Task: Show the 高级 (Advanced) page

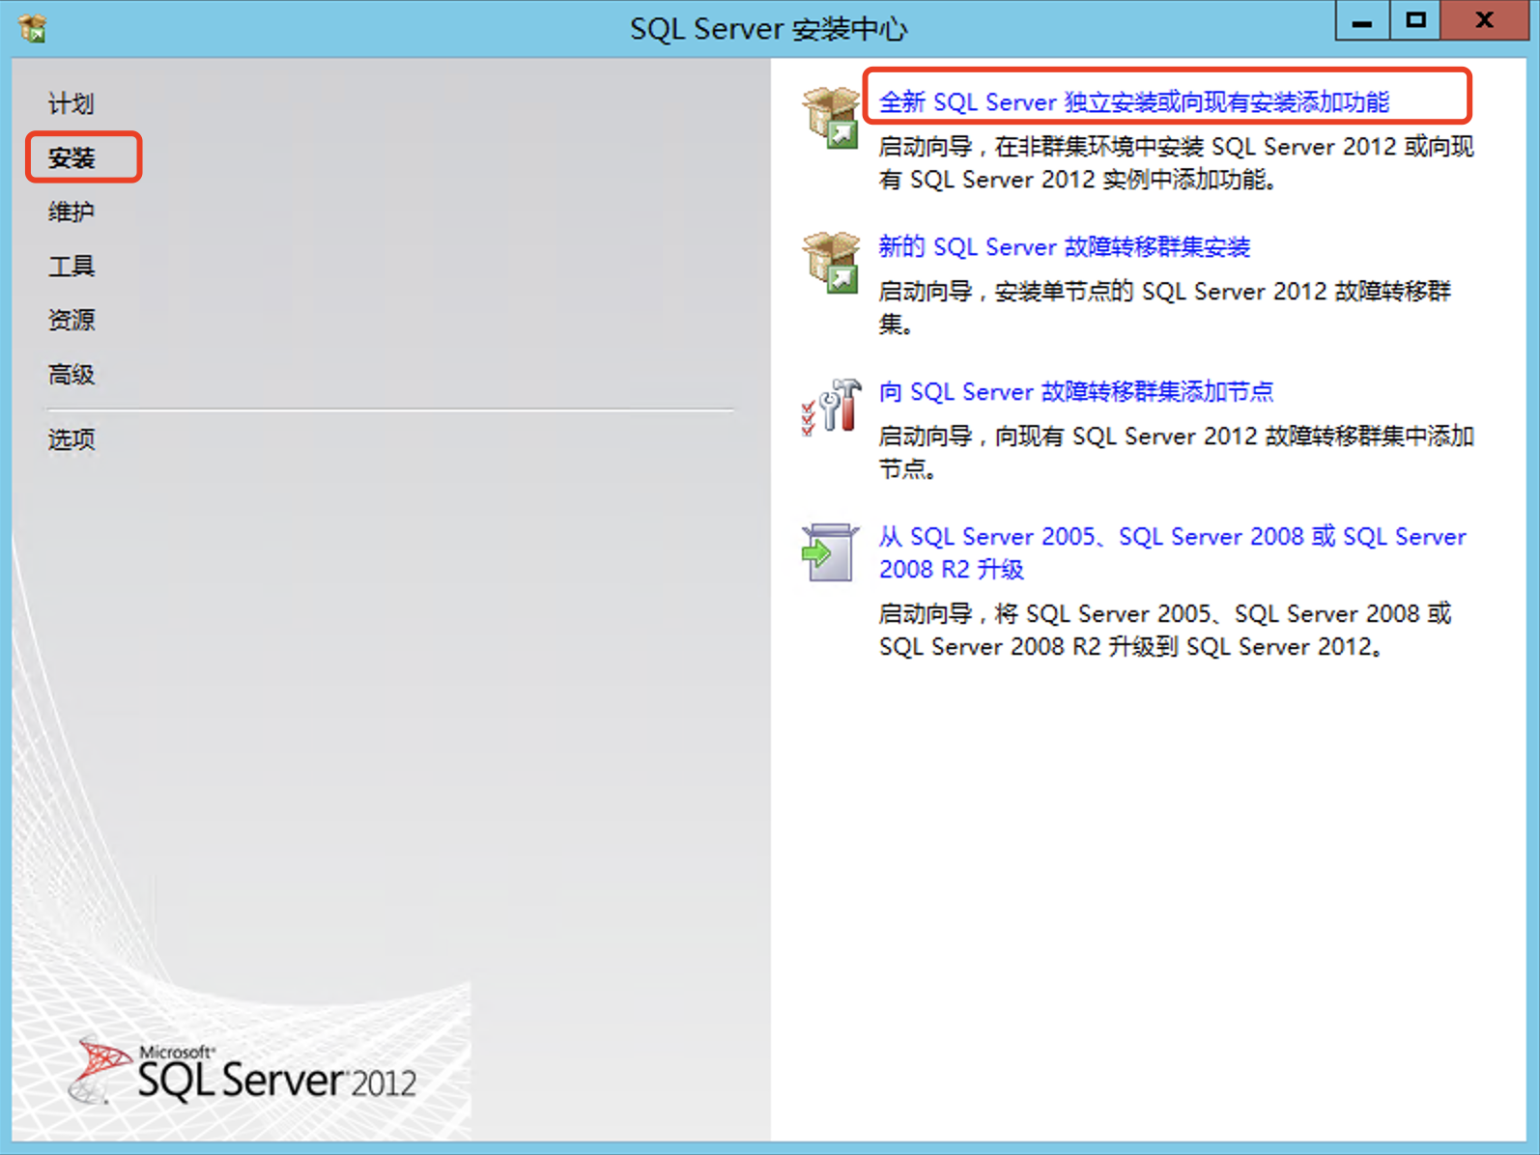Action: click(71, 374)
